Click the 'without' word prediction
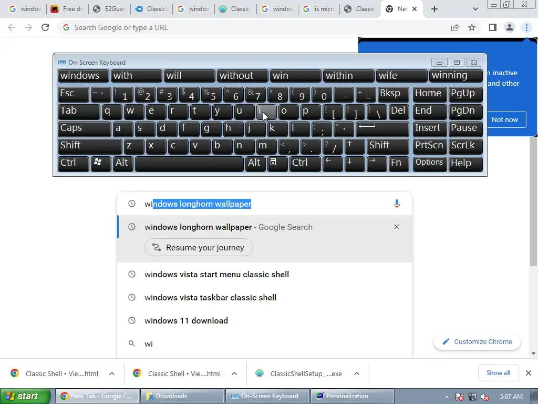Screen dimensions: 538x404 point(242,76)
